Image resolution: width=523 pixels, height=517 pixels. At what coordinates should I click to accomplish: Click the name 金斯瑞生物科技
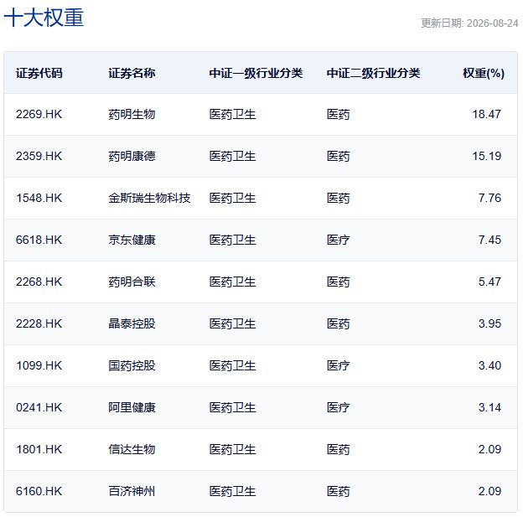149,198
